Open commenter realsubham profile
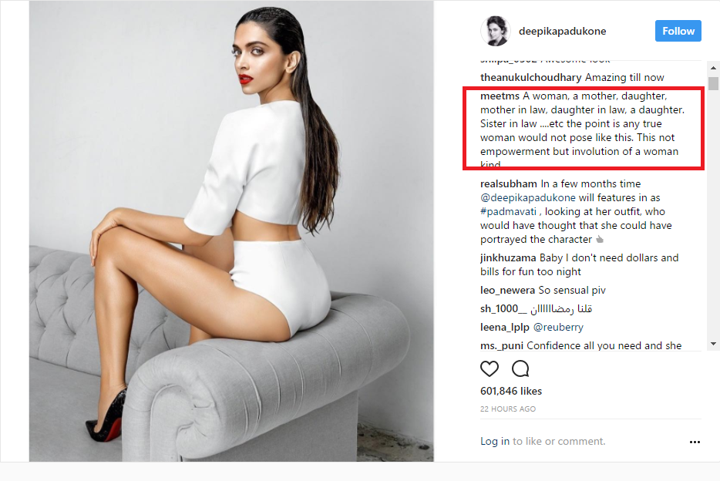Screen dimensions: 720x481 click(x=508, y=184)
